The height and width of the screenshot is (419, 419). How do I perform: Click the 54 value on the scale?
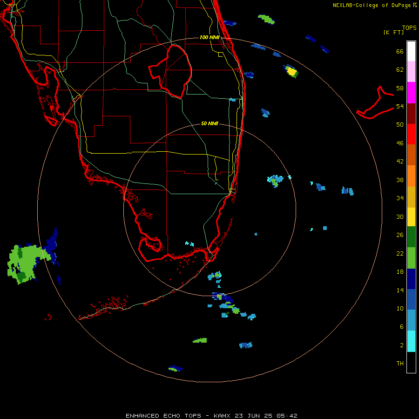tap(400, 106)
